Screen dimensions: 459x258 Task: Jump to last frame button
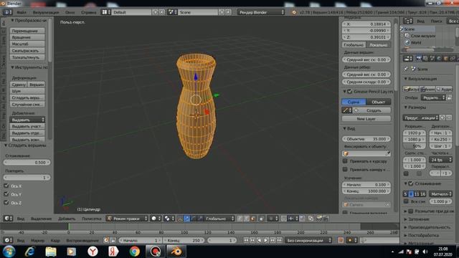(280, 240)
